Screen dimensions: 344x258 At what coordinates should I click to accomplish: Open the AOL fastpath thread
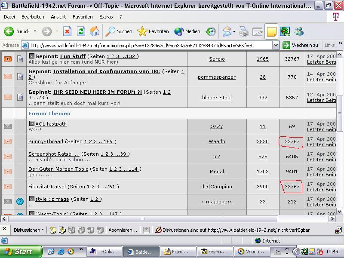click(x=51, y=124)
